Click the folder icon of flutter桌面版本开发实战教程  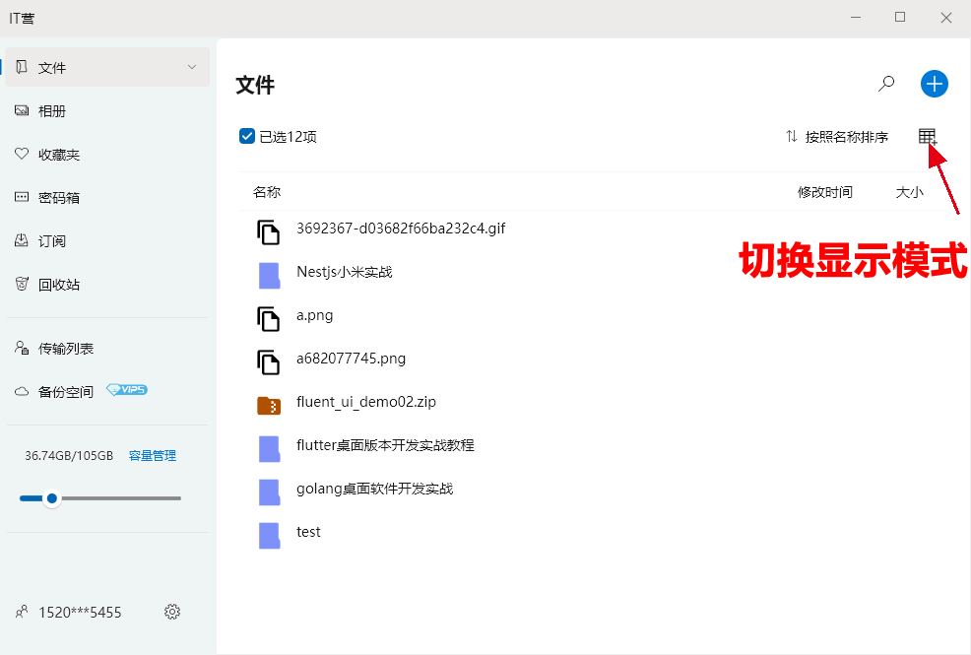point(270,449)
